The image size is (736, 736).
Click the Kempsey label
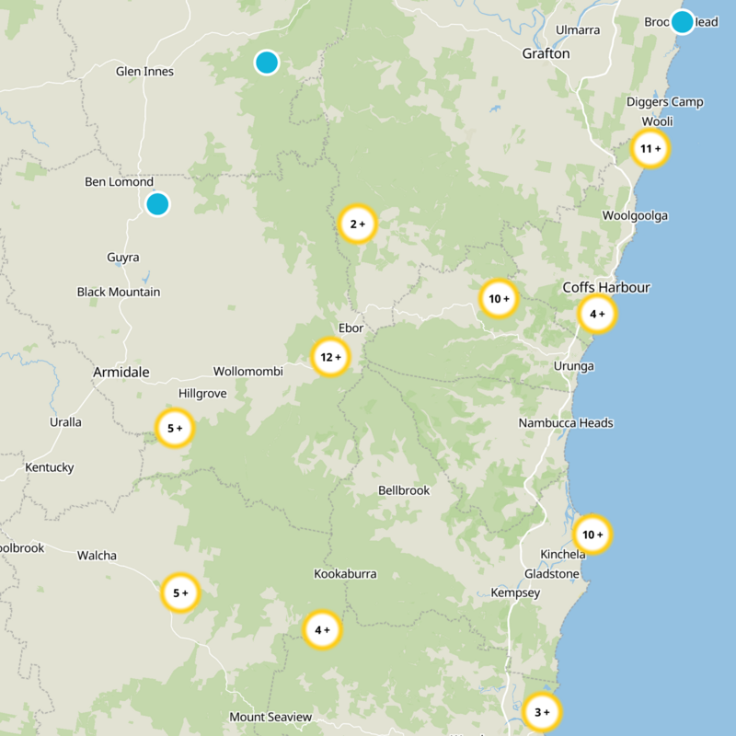(x=515, y=592)
